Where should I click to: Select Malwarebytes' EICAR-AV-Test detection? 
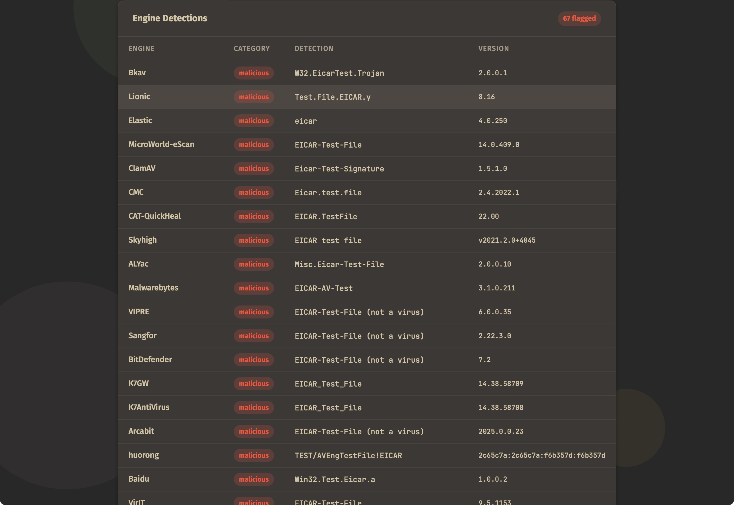pos(323,288)
